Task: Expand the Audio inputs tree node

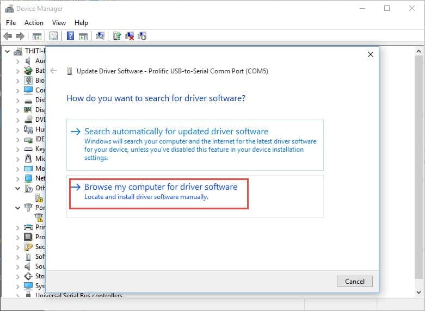Action: pyautogui.click(x=17, y=61)
